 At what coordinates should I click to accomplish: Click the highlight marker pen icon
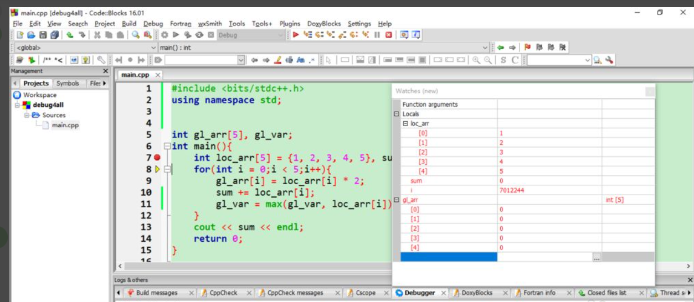(x=279, y=60)
